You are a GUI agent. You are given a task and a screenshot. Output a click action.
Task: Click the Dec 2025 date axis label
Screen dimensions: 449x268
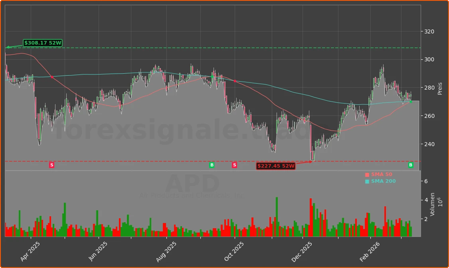pos(302,252)
